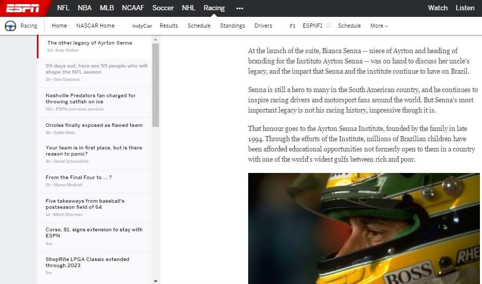This screenshot has height=284, width=482.
Task: Open the three-dots more sports menu
Action: click(x=239, y=8)
